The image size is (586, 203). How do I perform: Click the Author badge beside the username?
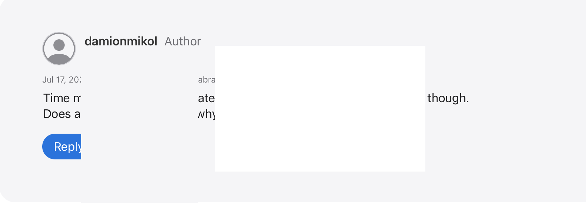click(x=183, y=41)
